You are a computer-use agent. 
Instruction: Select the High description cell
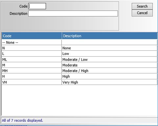pyautogui.click(x=109, y=76)
